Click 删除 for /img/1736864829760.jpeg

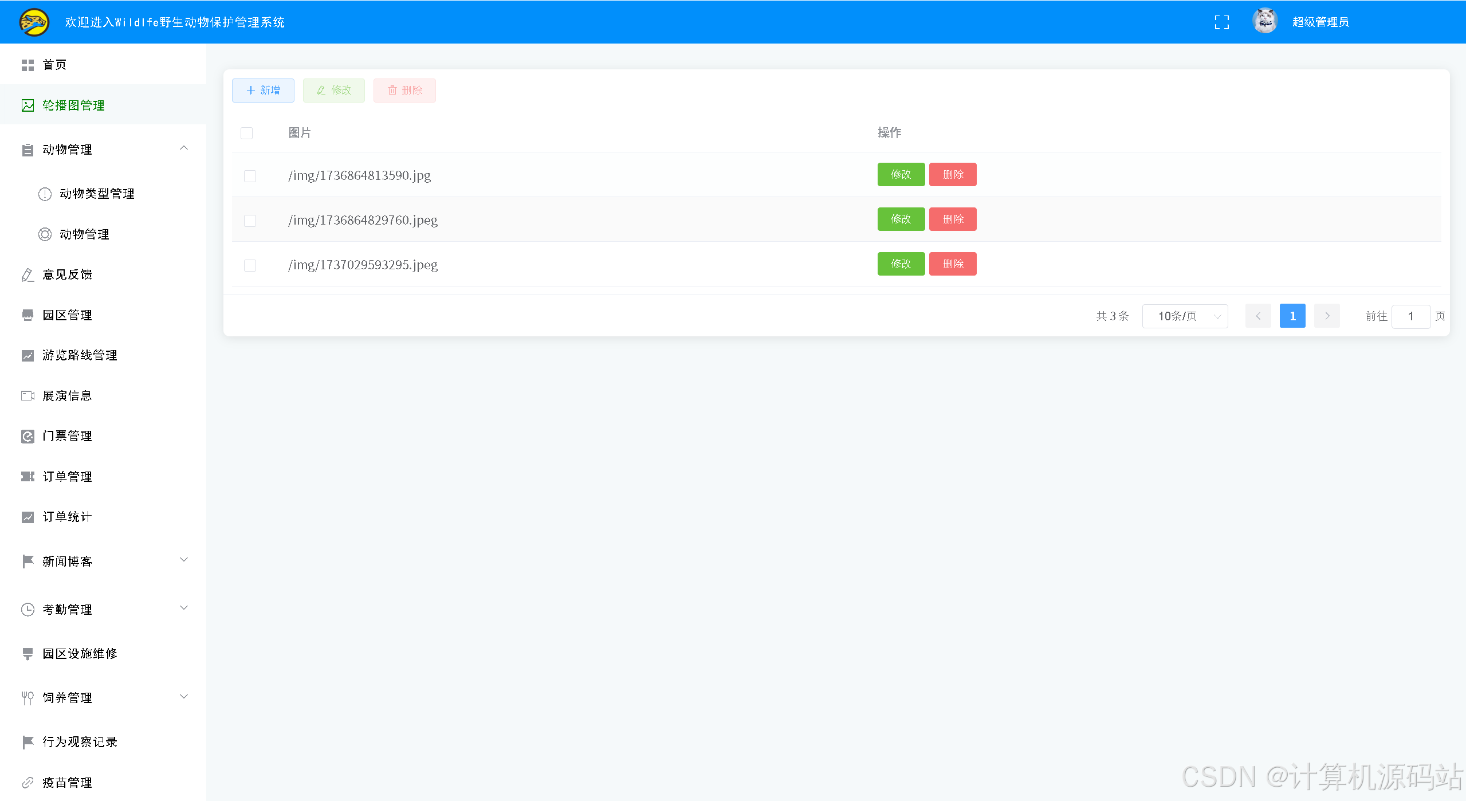pos(953,219)
